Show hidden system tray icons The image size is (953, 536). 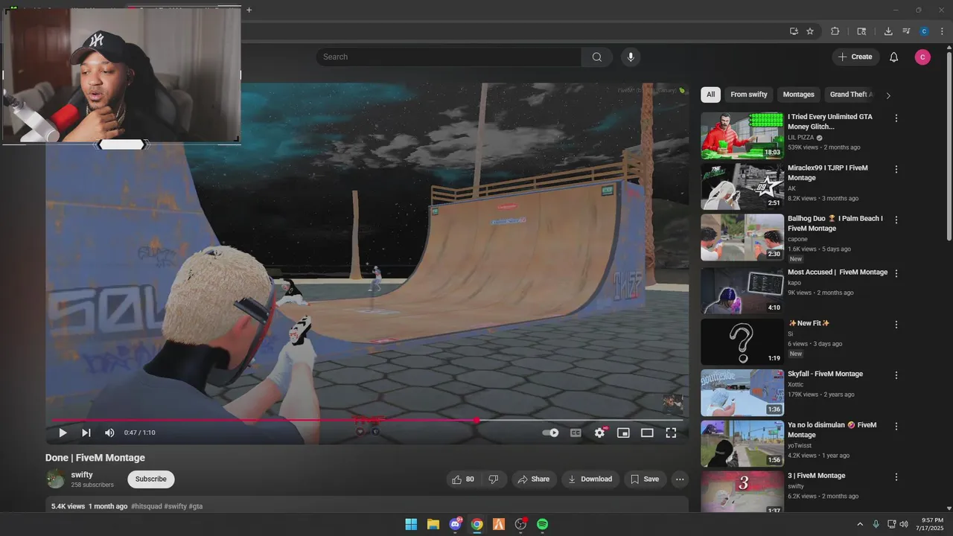[860, 524]
